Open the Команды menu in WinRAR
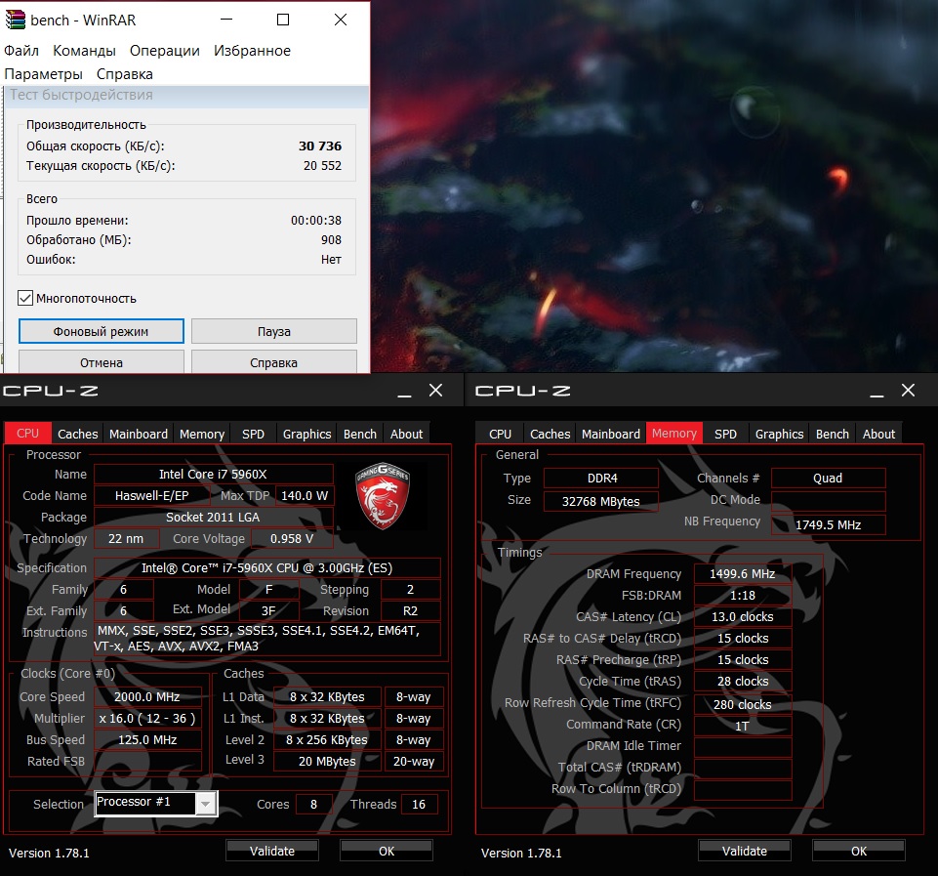This screenshot has height=876, width=938. click(84, 51)
